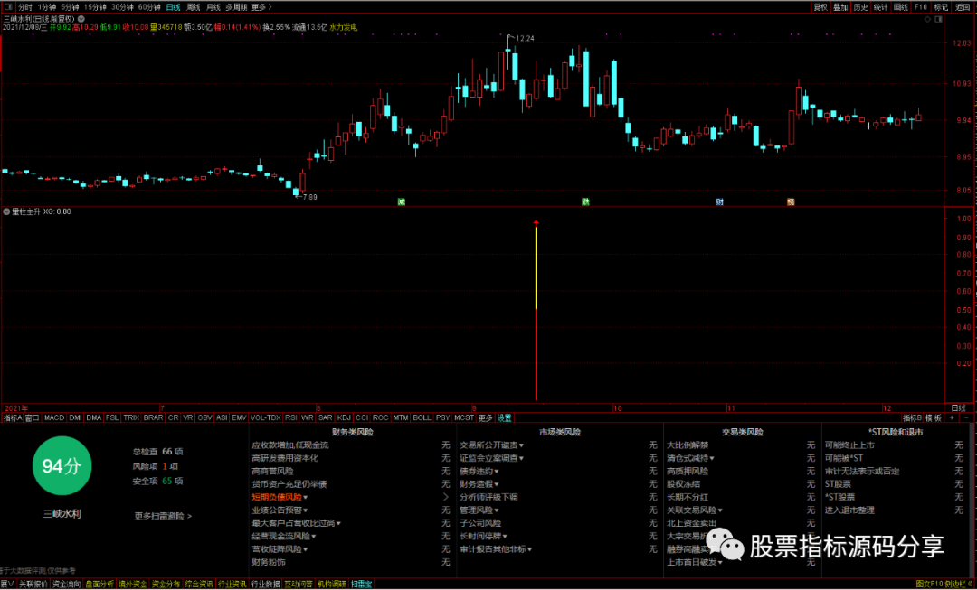Click the 水力发电 industry label
The height and width of the screenshot is (590, 977).
[x=344, y=27]
